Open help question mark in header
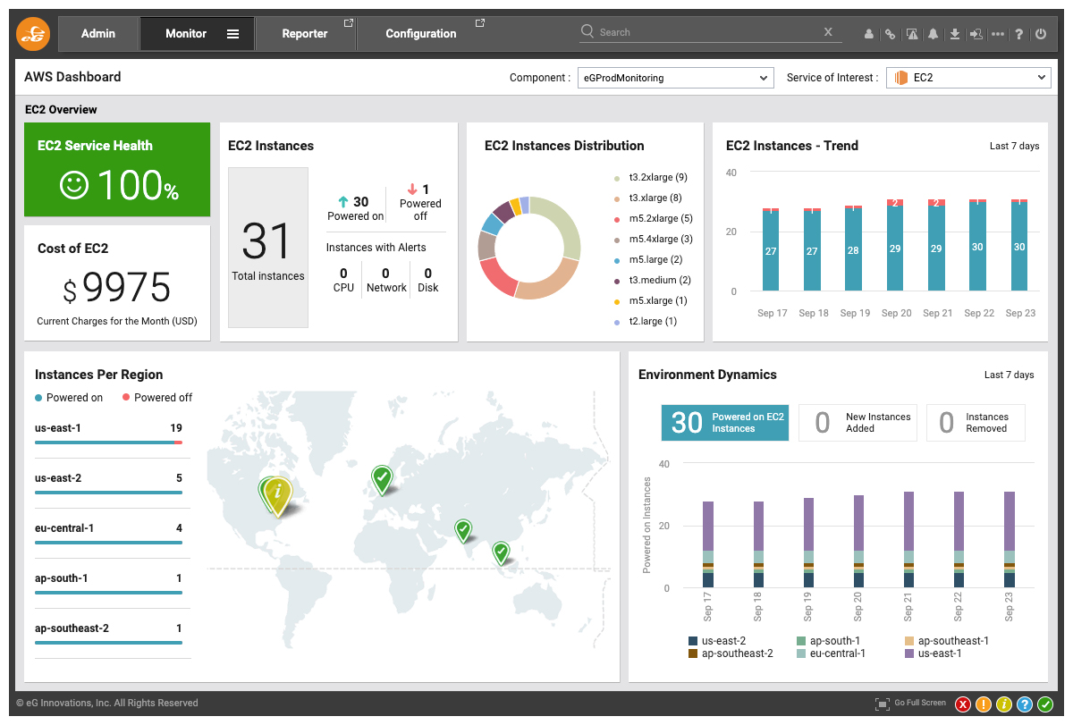 point(1019,34)
